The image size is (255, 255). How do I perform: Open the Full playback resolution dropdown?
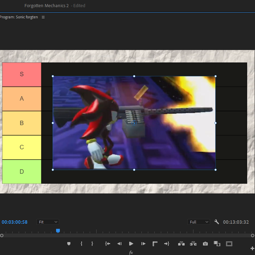(x=199, y=222)
